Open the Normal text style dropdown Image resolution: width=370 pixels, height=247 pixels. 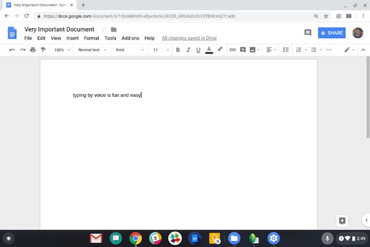(x=92, y=50)
